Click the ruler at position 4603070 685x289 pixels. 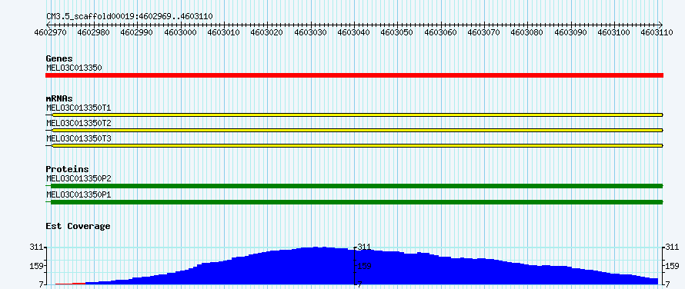click(x=484, y=32)
